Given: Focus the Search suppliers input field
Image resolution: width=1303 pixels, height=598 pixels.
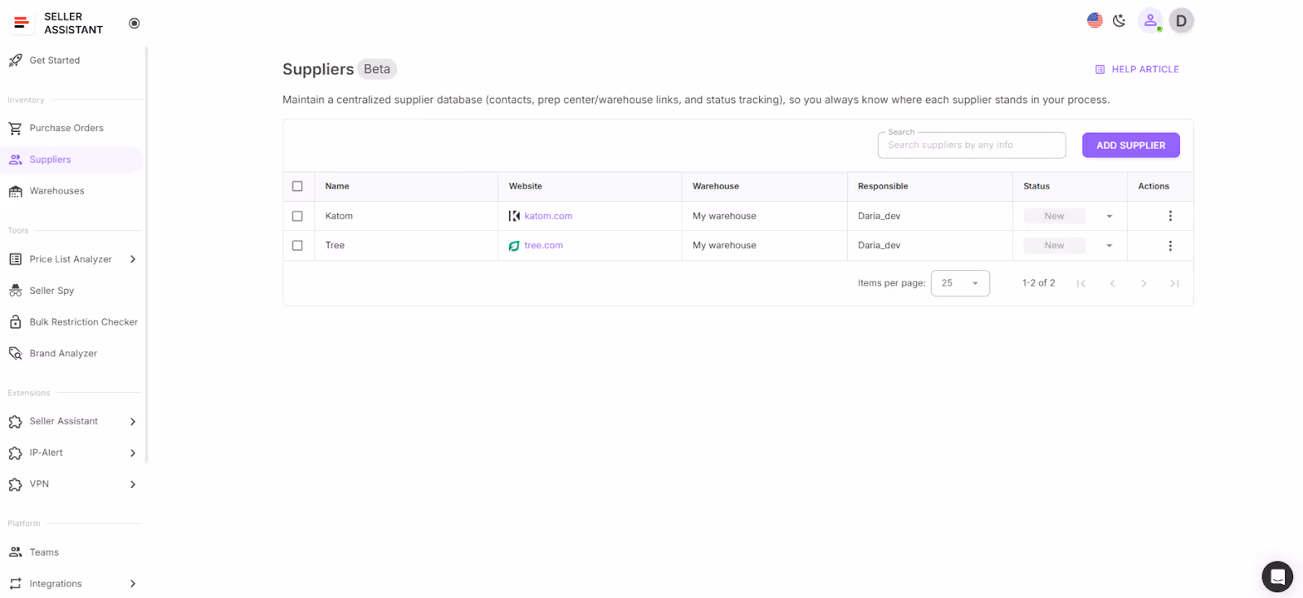Looking at the screenshot, I should point(972,146).
